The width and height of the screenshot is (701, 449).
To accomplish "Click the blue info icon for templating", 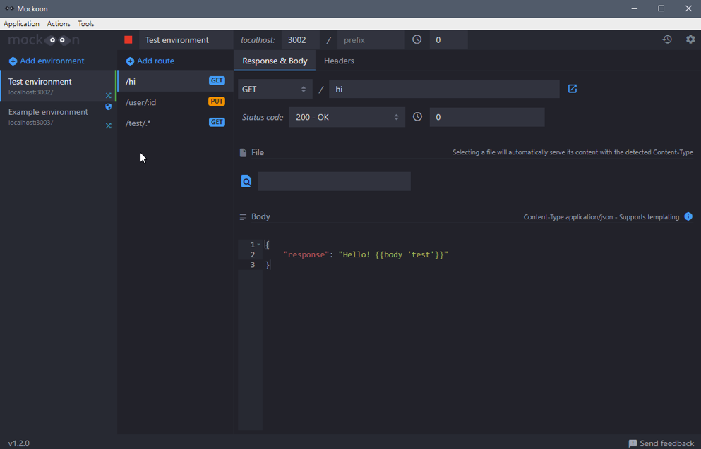I will 688,216.
